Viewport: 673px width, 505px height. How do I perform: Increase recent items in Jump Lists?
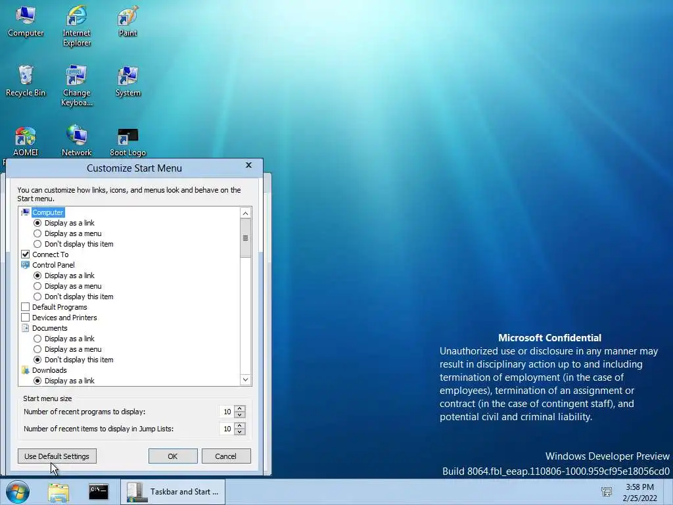coord(240,425)
